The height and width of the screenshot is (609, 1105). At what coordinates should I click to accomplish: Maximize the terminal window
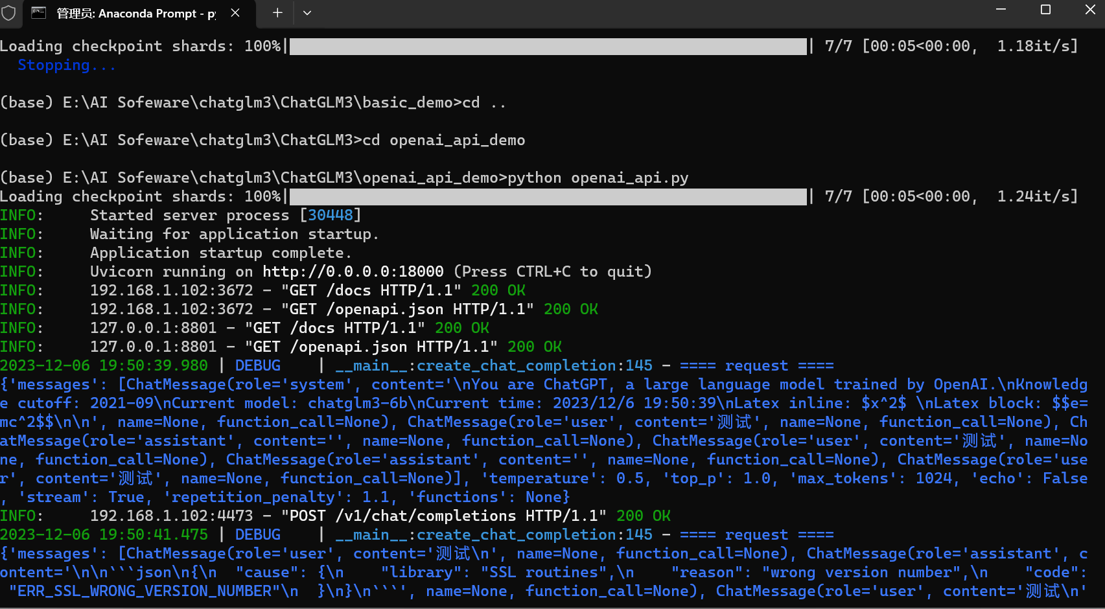[1045, 10]
